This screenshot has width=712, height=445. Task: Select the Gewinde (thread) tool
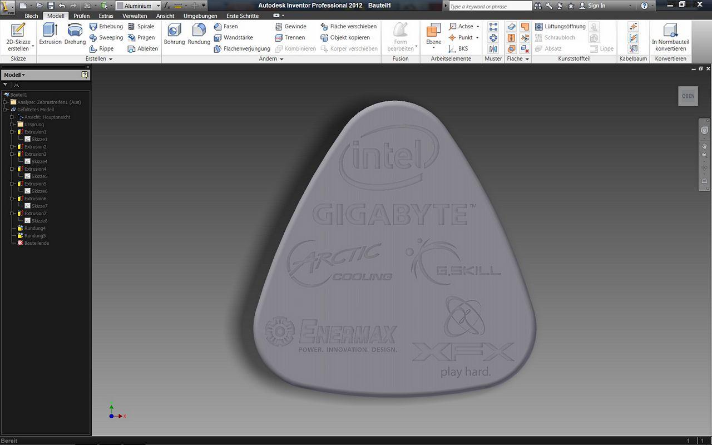click(291, 26)
